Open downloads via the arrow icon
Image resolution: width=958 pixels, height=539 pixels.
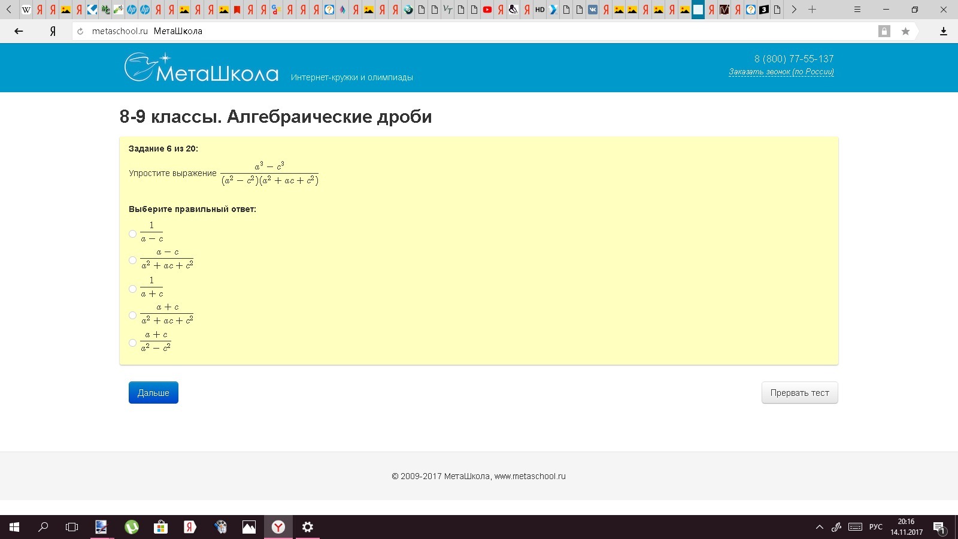tap(944, 31)
